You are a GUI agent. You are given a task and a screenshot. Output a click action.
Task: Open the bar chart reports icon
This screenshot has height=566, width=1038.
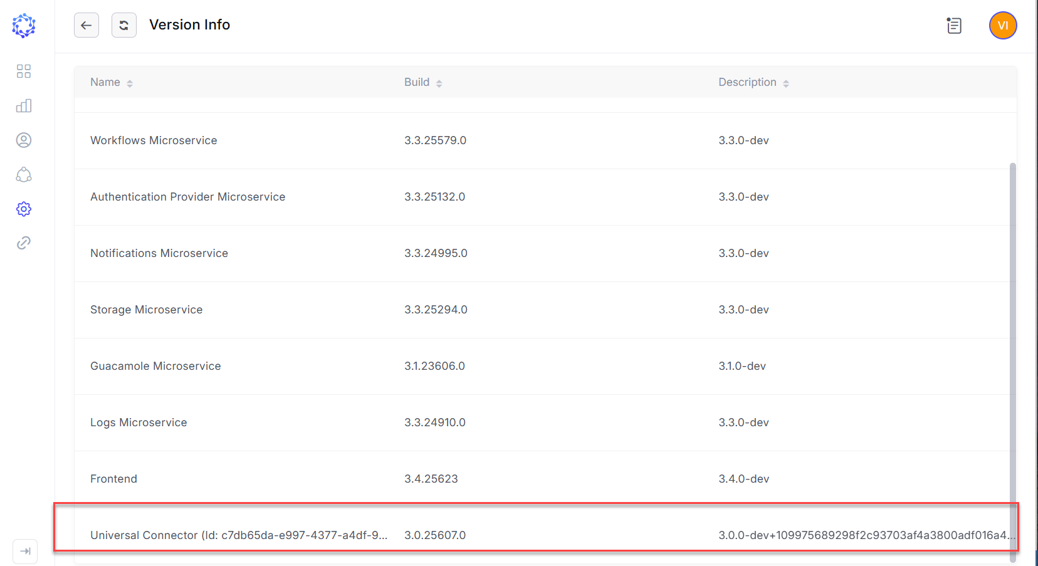(24, 106)
